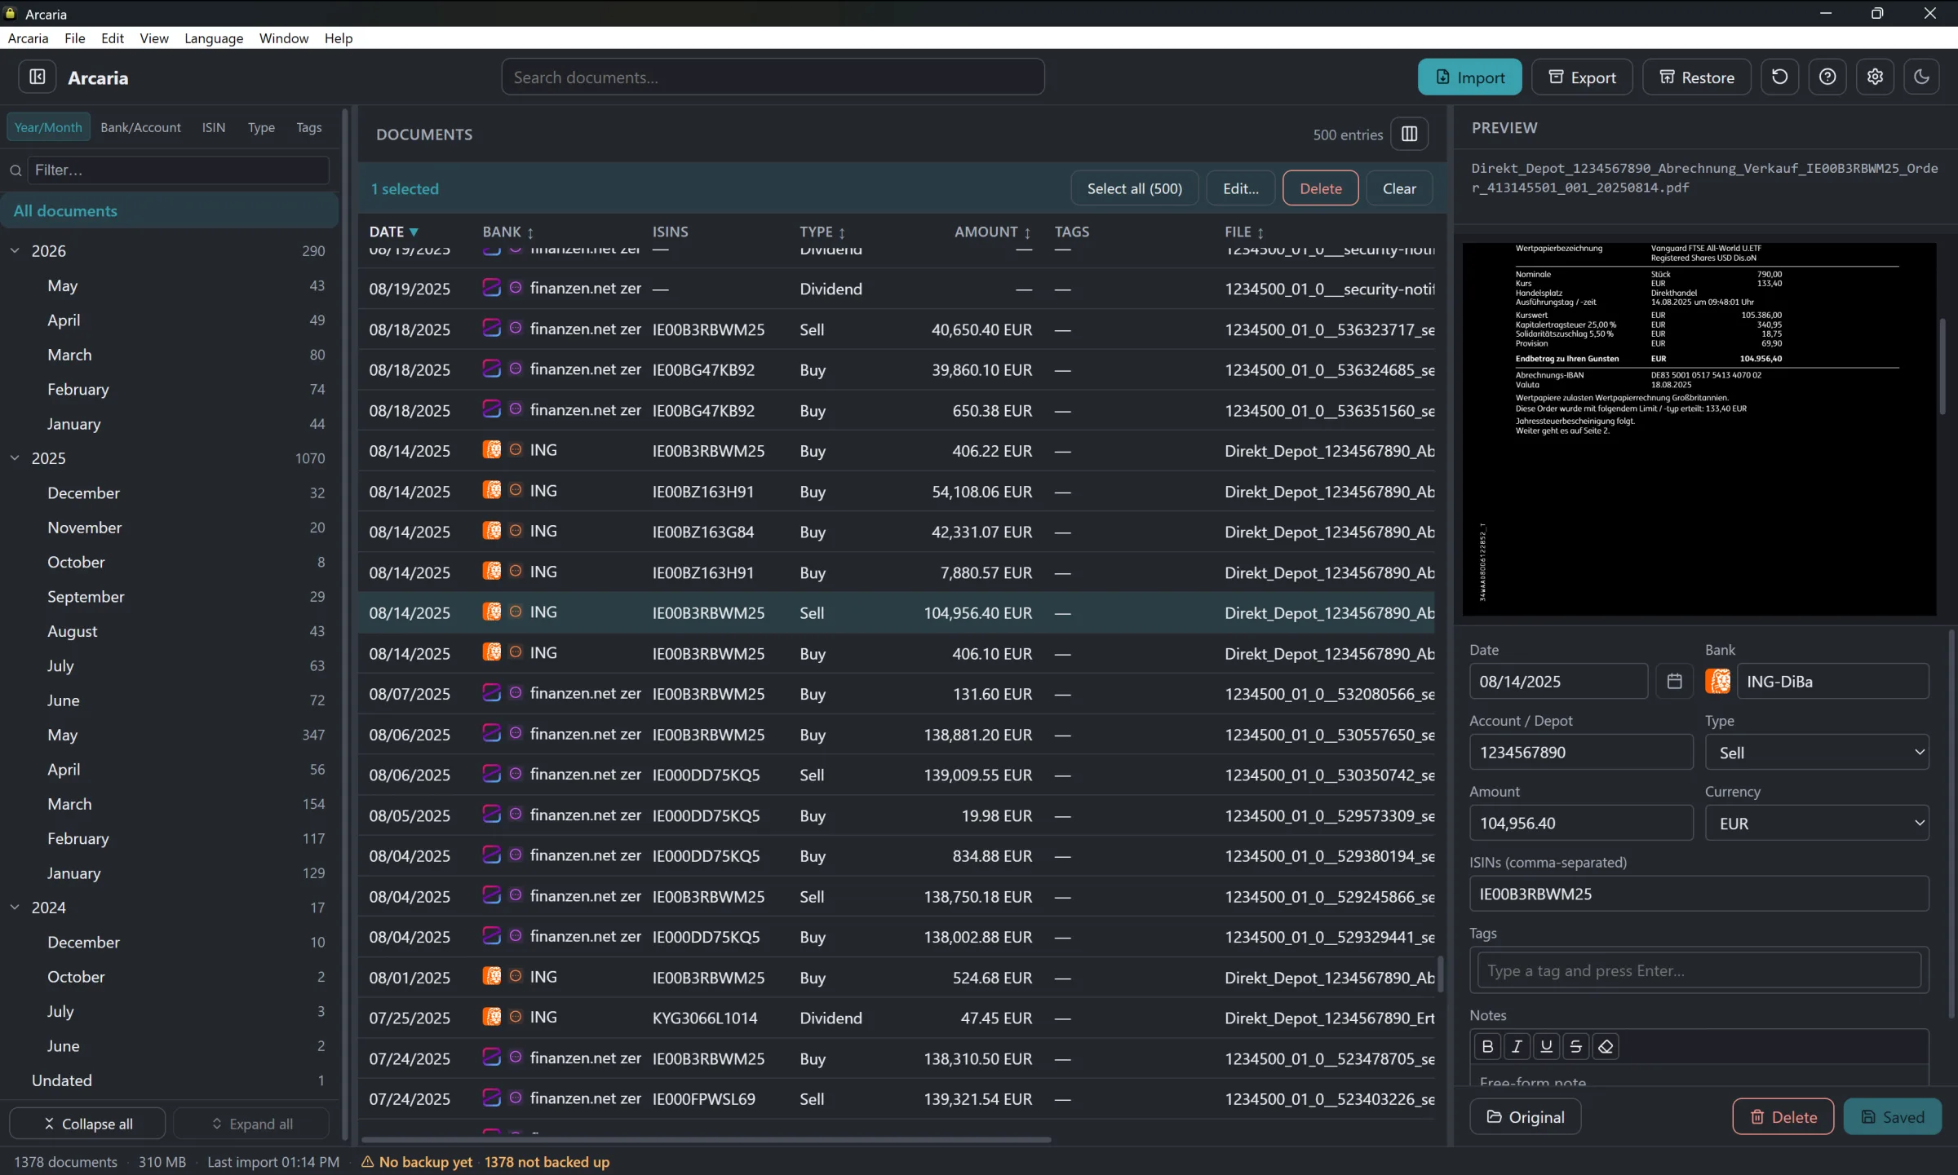This screenshot has height=1175, width=1958.
Task: Click the Import button
Action: click(x=1469, y=77)
